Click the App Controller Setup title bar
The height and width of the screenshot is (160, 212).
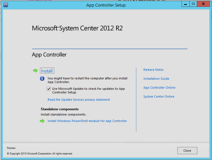pos(106,5)
